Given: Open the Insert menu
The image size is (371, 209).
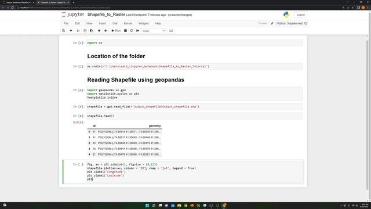Looking at the screenshot, I should (103, 23).
